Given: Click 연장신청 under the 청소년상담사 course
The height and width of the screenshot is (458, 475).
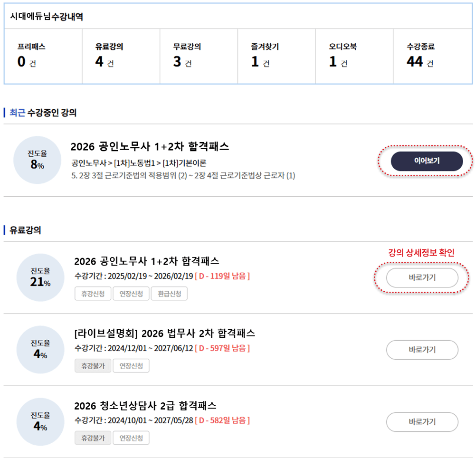Looking at the screenshot, I should 131,438.
